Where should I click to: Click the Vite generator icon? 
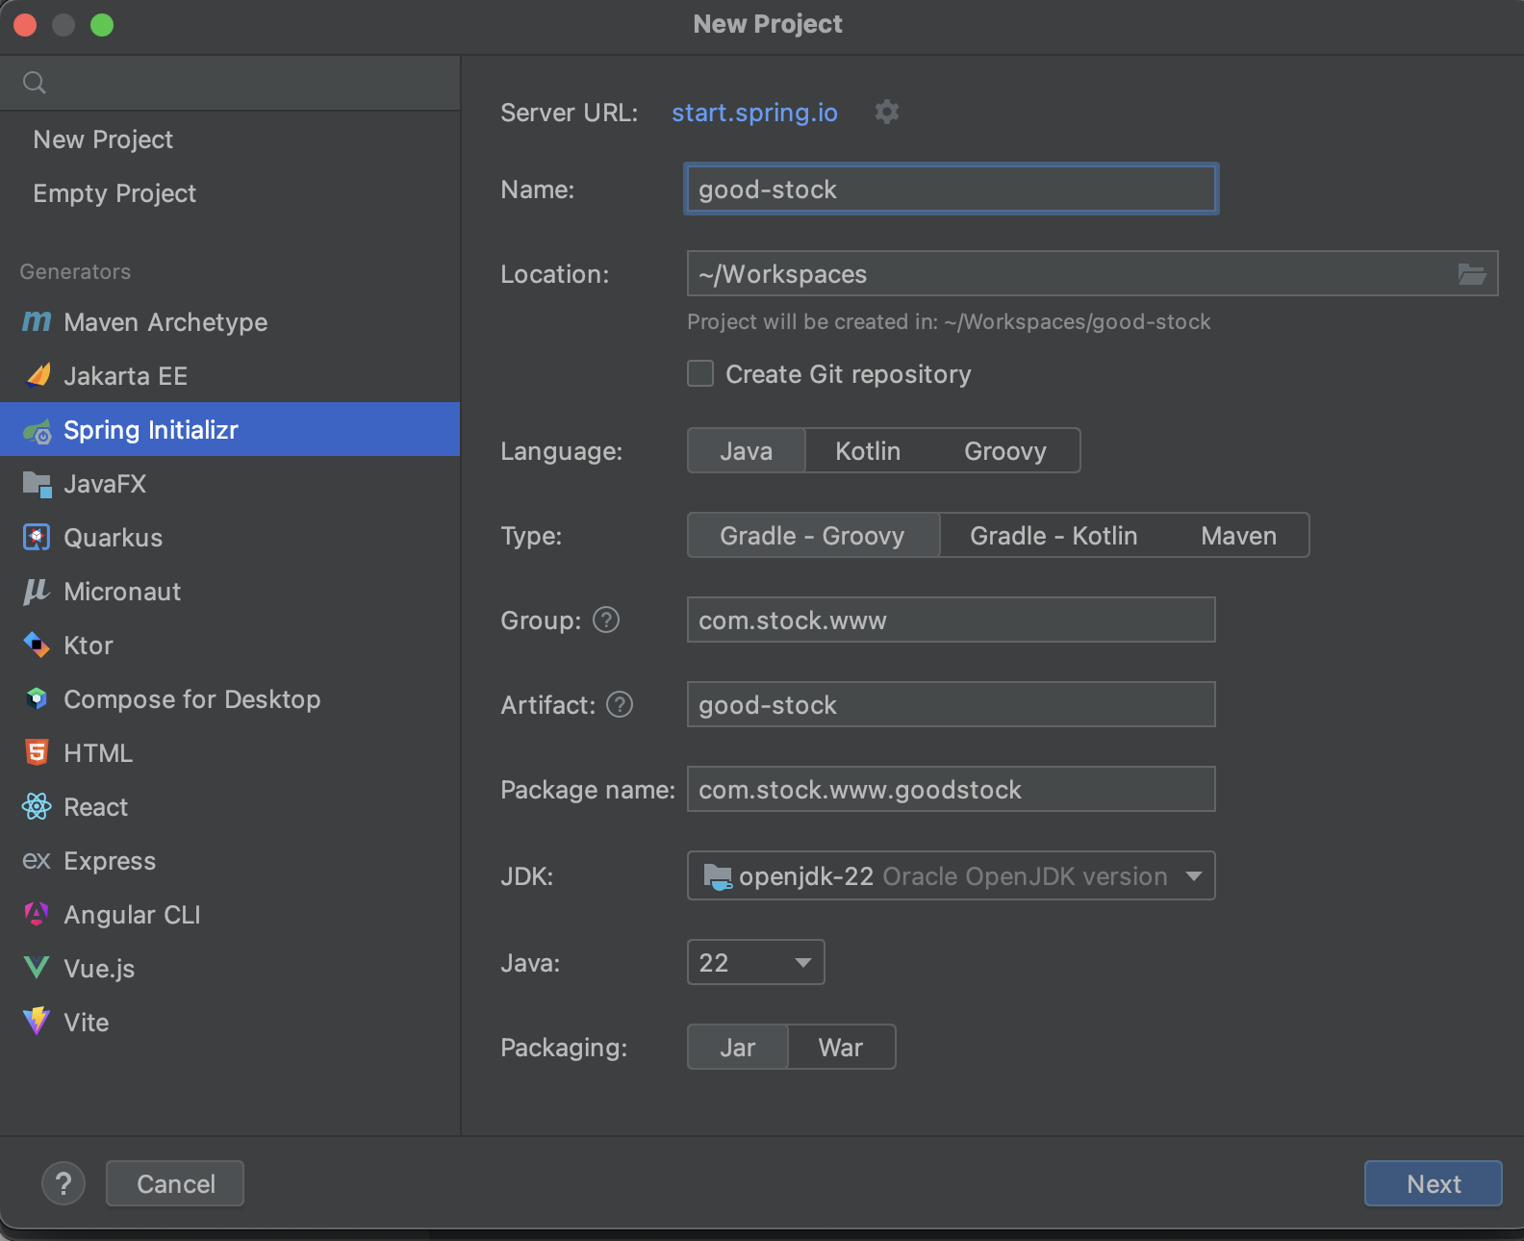pyautogui.click(x=37, y=1021)
